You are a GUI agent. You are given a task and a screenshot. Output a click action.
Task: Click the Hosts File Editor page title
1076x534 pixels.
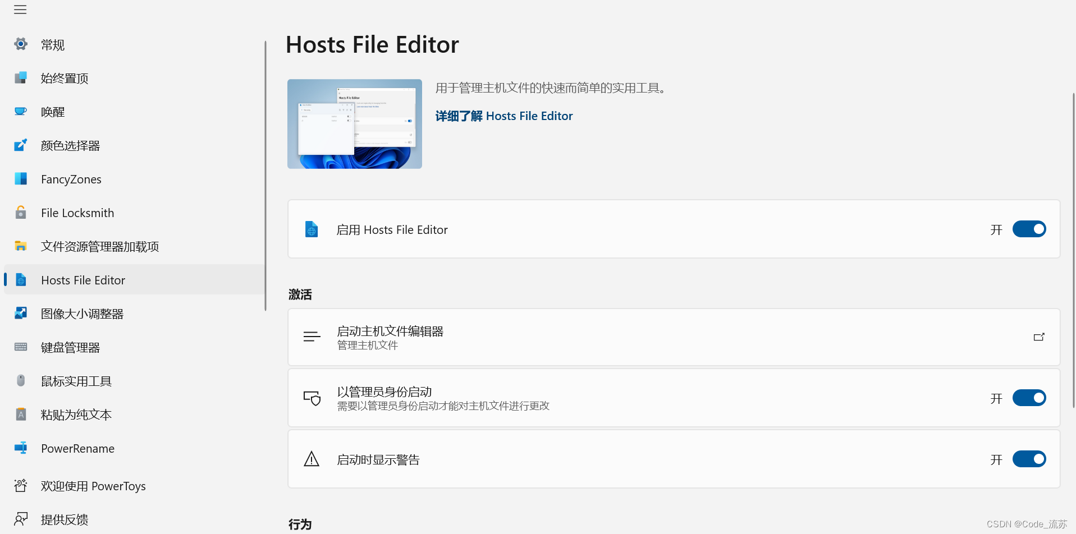click(x=372, y=44)
